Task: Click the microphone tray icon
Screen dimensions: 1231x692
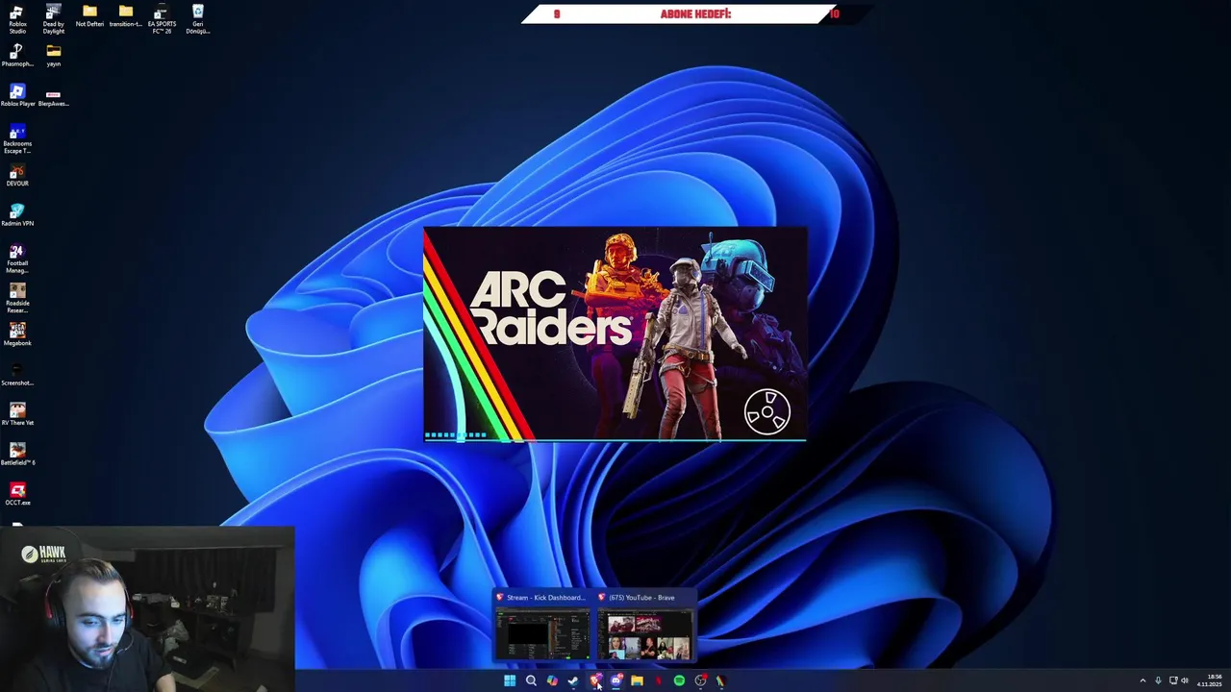Action: 1158,680
